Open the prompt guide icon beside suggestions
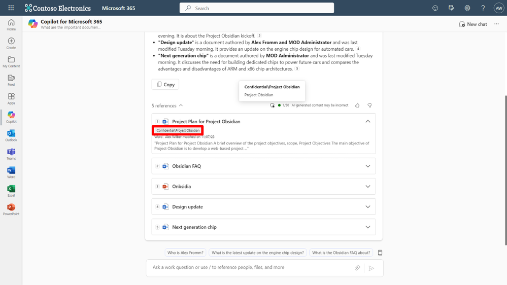The image size is (507, 285). 380,253
